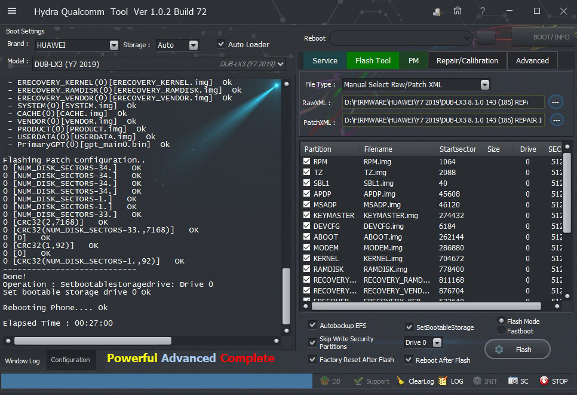This screenshot has height=395, width=577.
Task: Click the Size column header
Action: [x=493, y=149]
